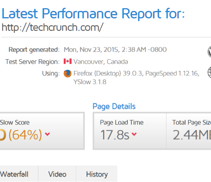Switch to the Video tab
The image size is (211, 182).
pos(57,174)
